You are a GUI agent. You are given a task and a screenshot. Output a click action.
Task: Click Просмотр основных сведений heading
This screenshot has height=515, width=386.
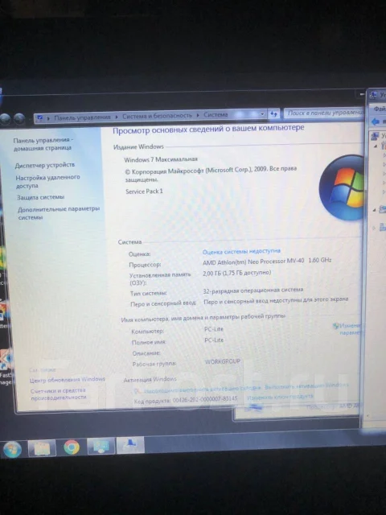(x=208, y=129)
